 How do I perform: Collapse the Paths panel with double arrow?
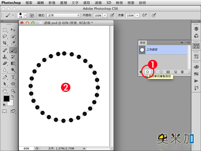(182, 43)
